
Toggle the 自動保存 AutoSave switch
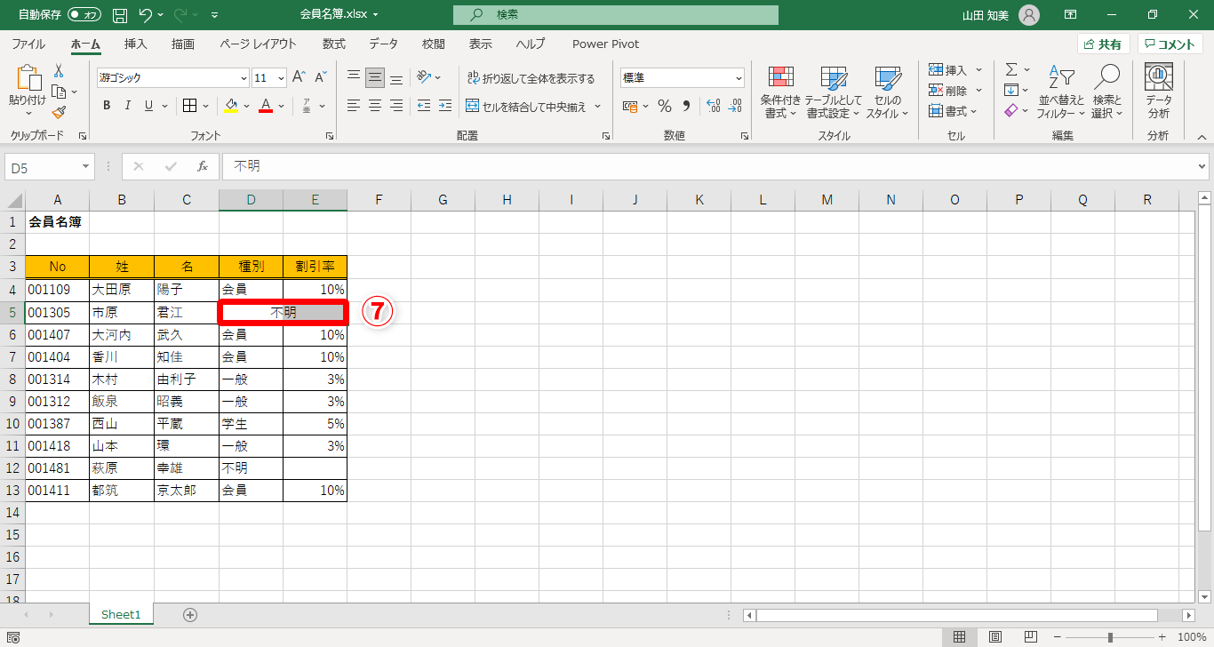click(x=85, y=15)
